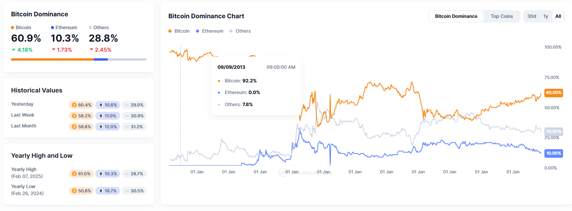The height and width of the screenshot is (211, 572).
Task: Click Last Week Bitcoin 58.2% badge
Action: pyautogui.click(x=81, y=116)
